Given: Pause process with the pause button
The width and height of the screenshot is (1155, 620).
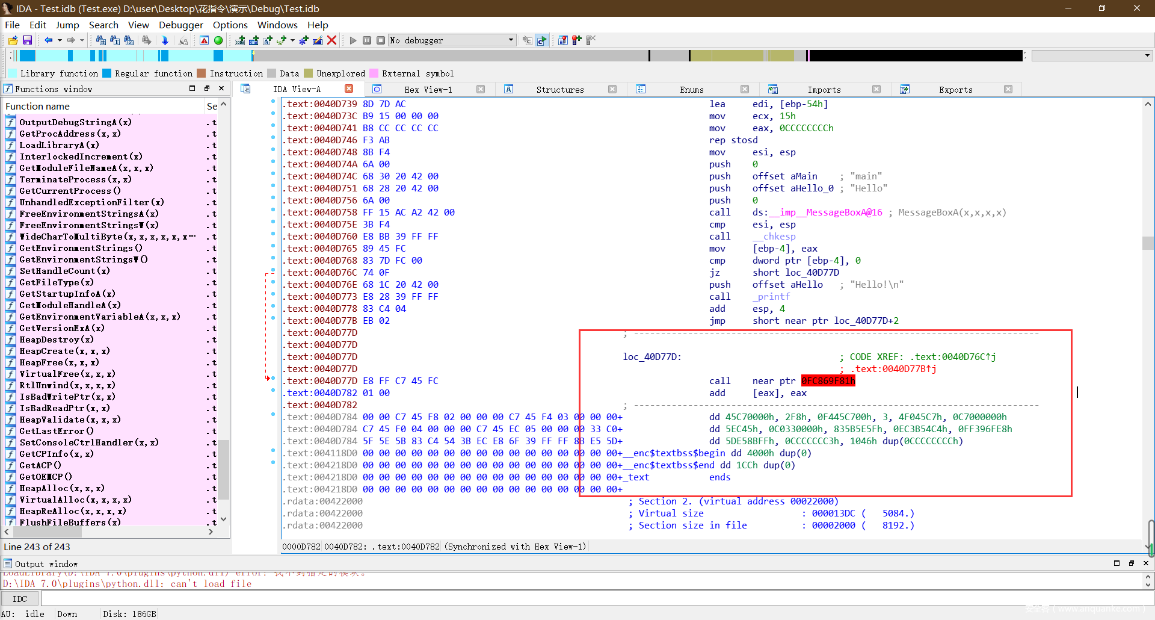Looking at the screenshot, I should 367,40.
